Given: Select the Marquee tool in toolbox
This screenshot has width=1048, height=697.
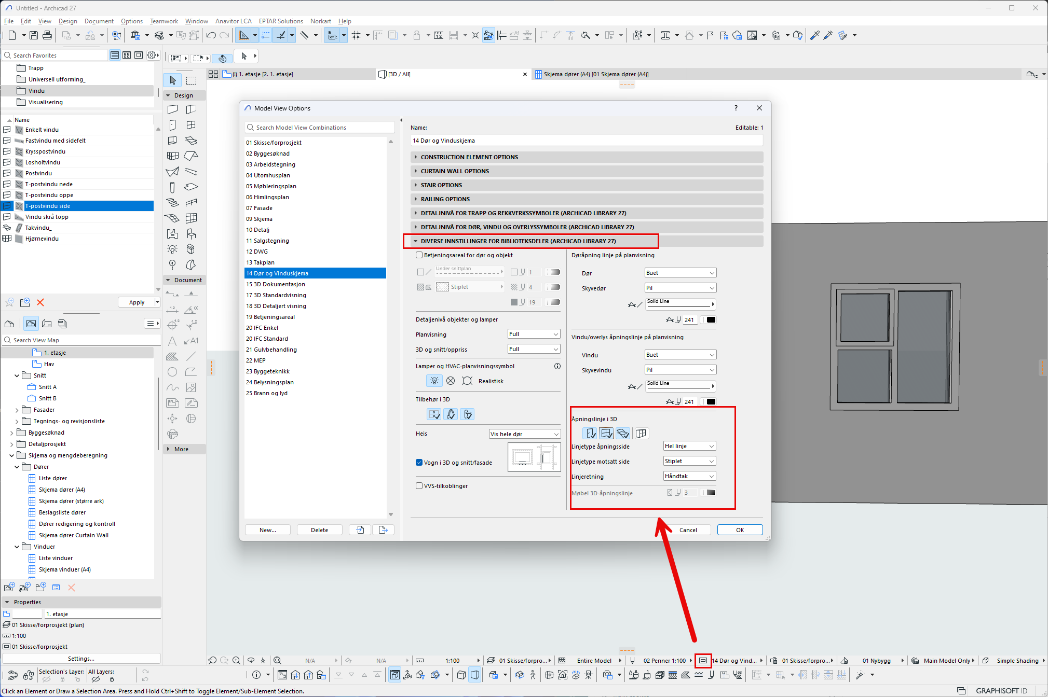Looking at the screenshot, I should click(x=191, y=80).
